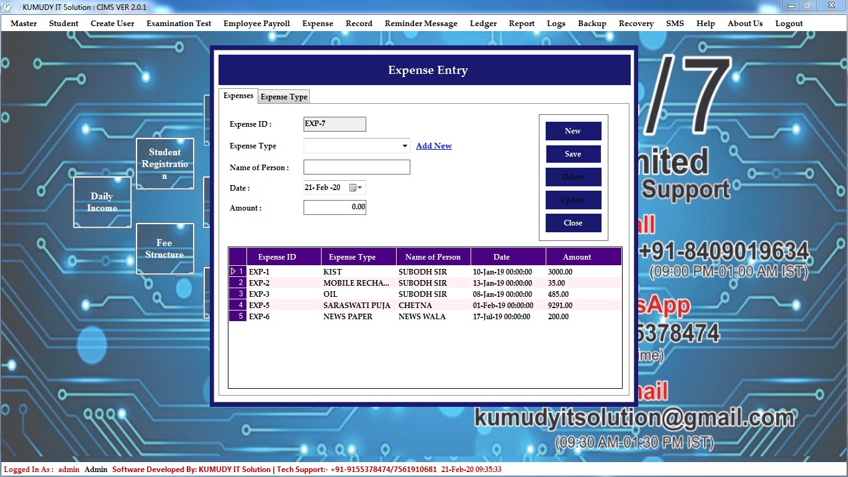This screenshot has width=848, height=477.
Task: Click the New button
Action: coord(573,131)
